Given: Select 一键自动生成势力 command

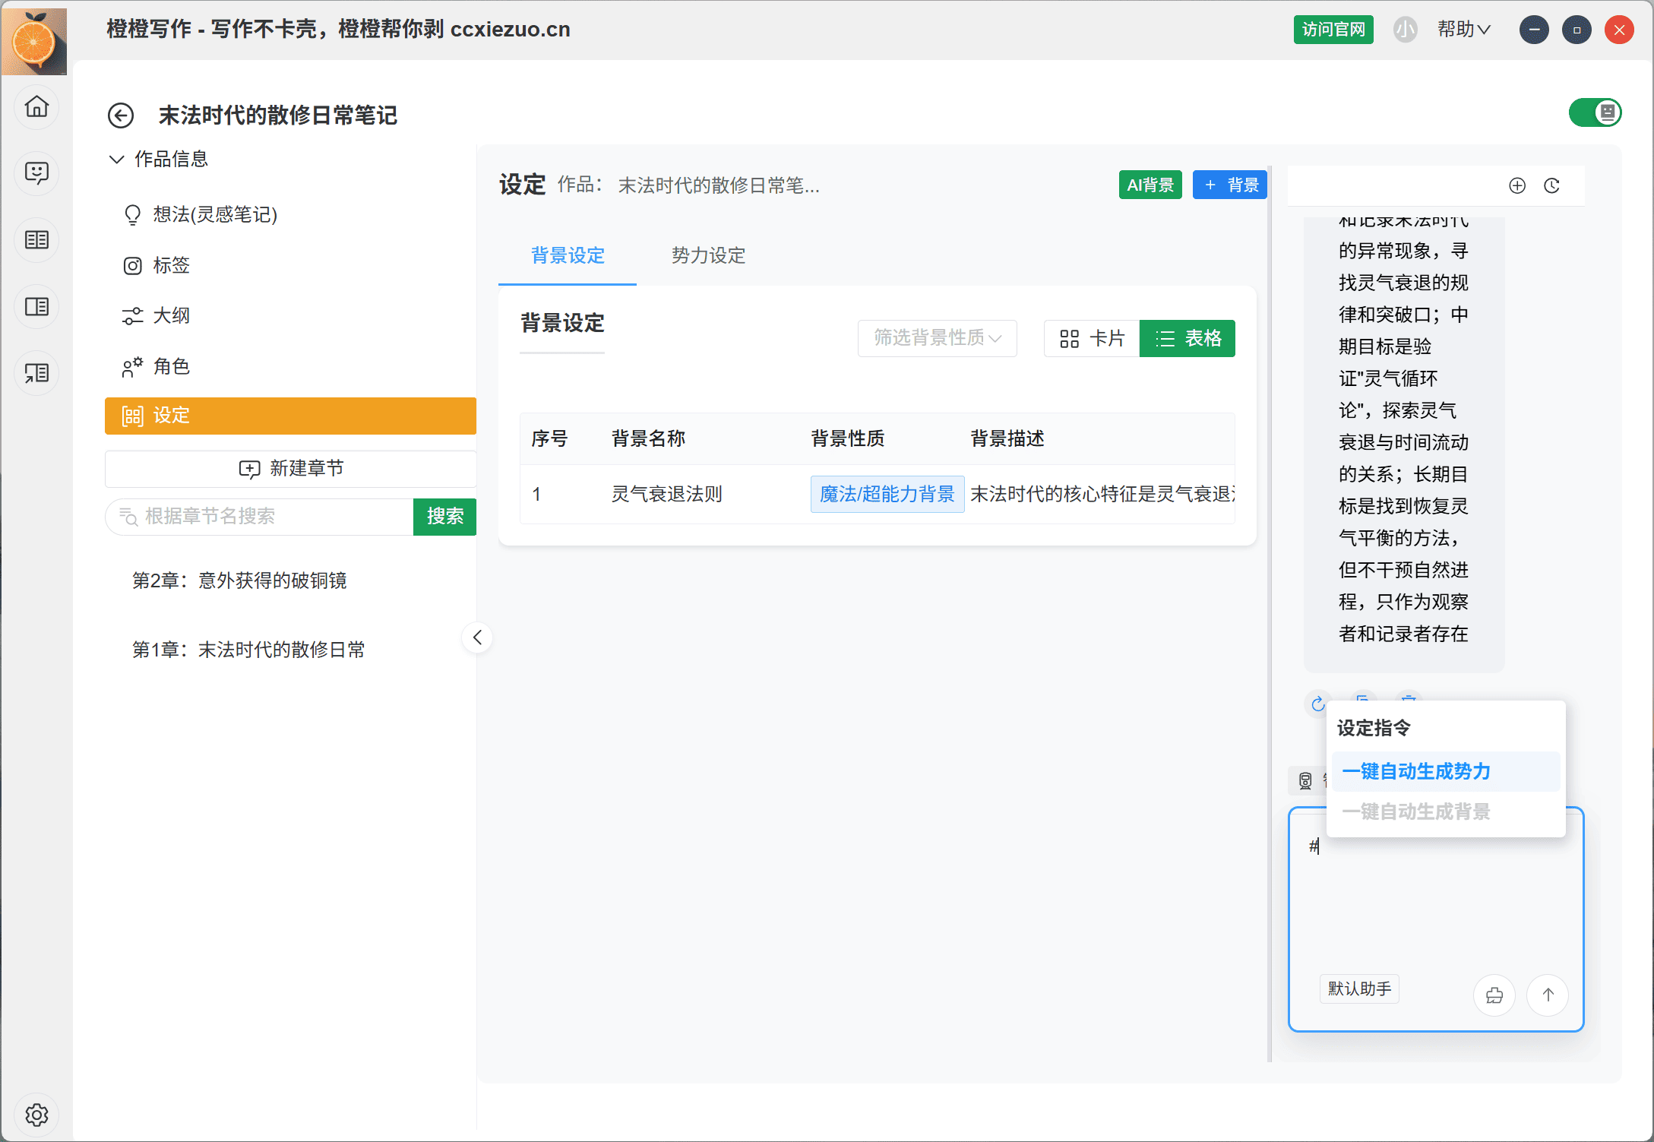Looking at the screenshot, I should pyautogui.click(x=1416, y=771).
